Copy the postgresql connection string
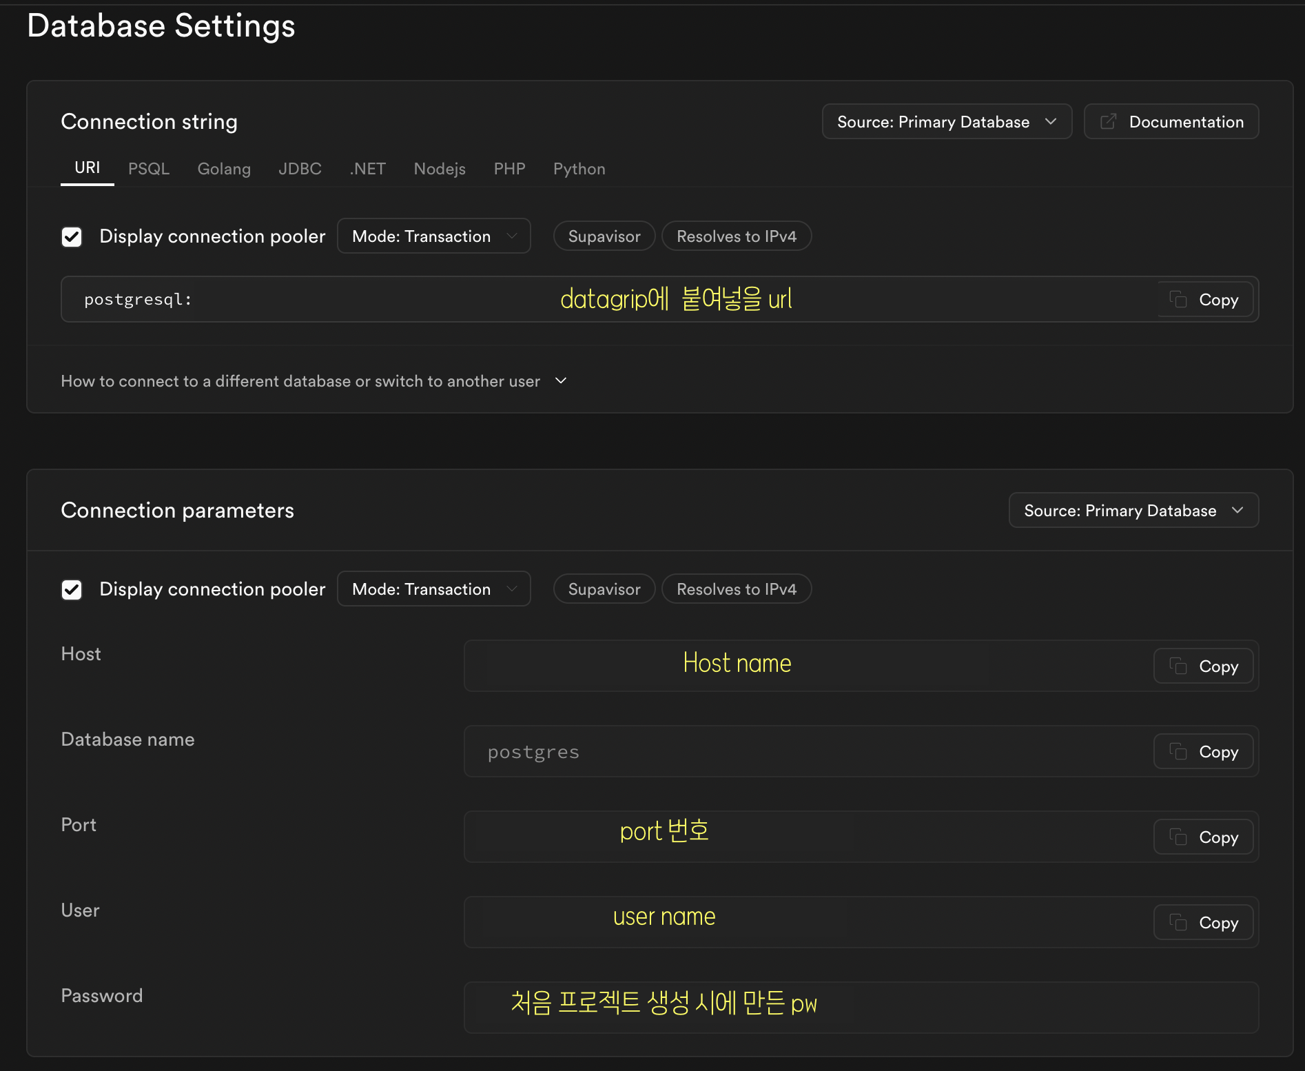The image size is (1305, 1071). pyautogui.click(x=1205, y=300)
